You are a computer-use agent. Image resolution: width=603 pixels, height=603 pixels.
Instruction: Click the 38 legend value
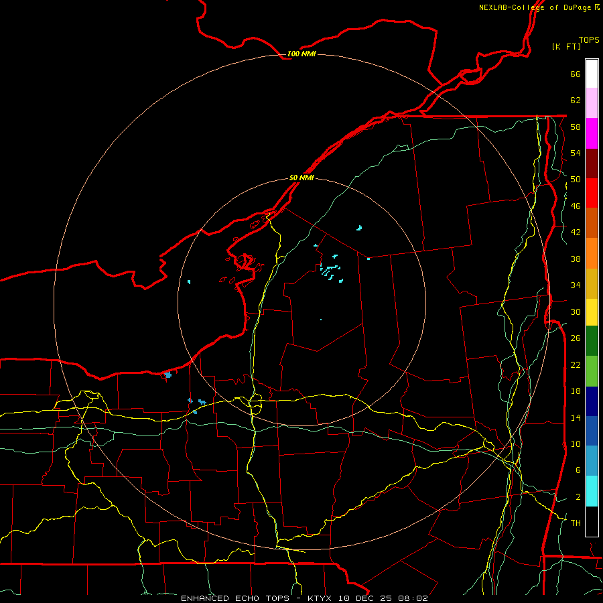[x=576, y=259]
